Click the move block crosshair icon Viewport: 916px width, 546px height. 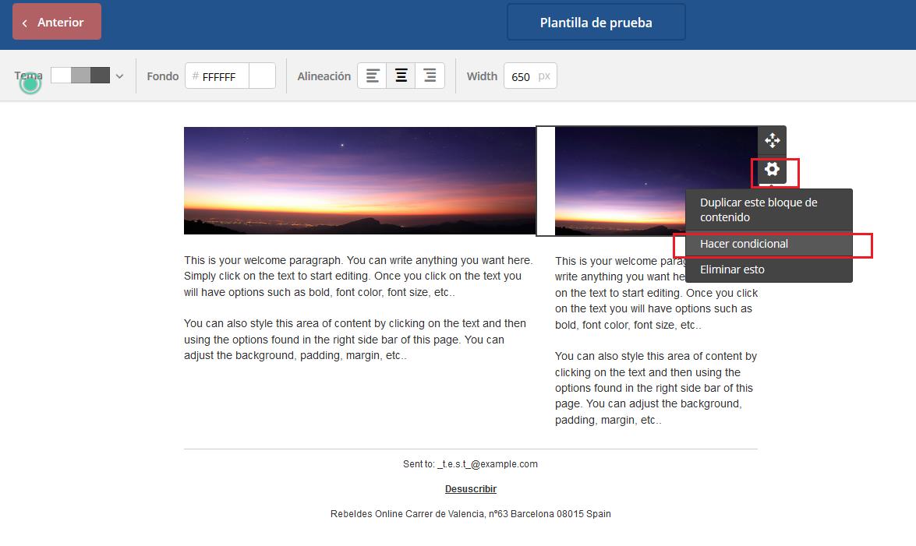point(772,140)
